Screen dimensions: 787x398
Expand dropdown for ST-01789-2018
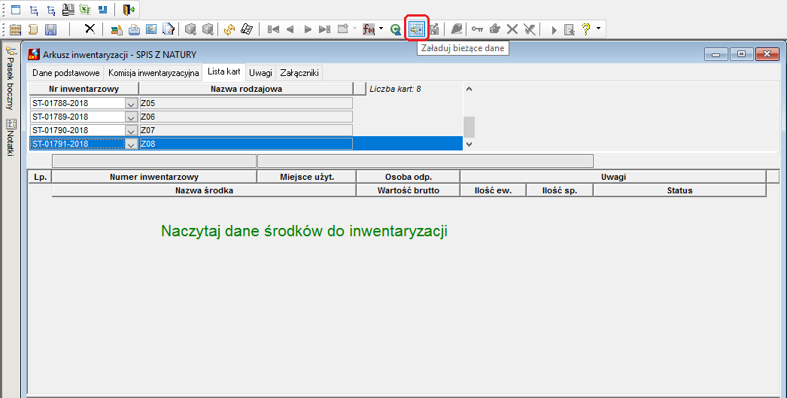(x=131, y=117)
